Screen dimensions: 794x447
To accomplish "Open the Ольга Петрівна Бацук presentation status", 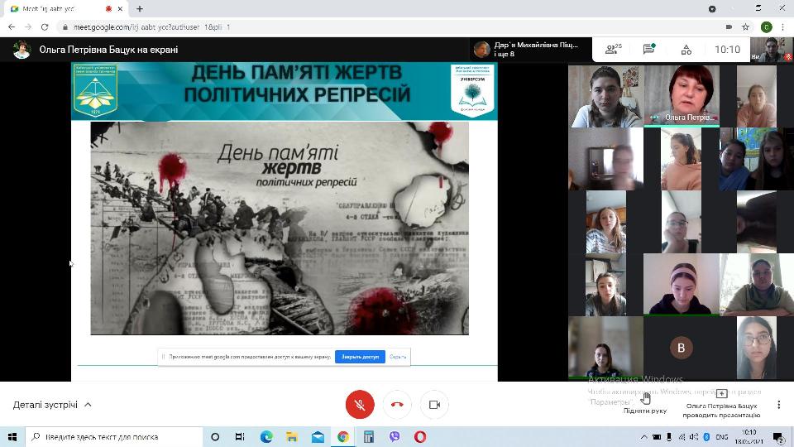I will coord(721,405).
